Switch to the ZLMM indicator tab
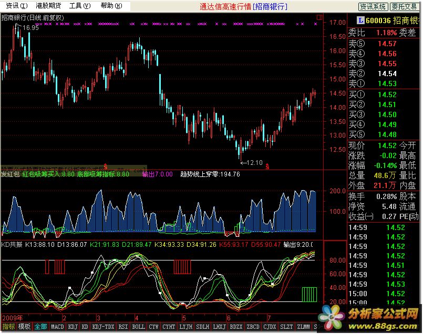423x334 pixels. click(x=304, y=327)
